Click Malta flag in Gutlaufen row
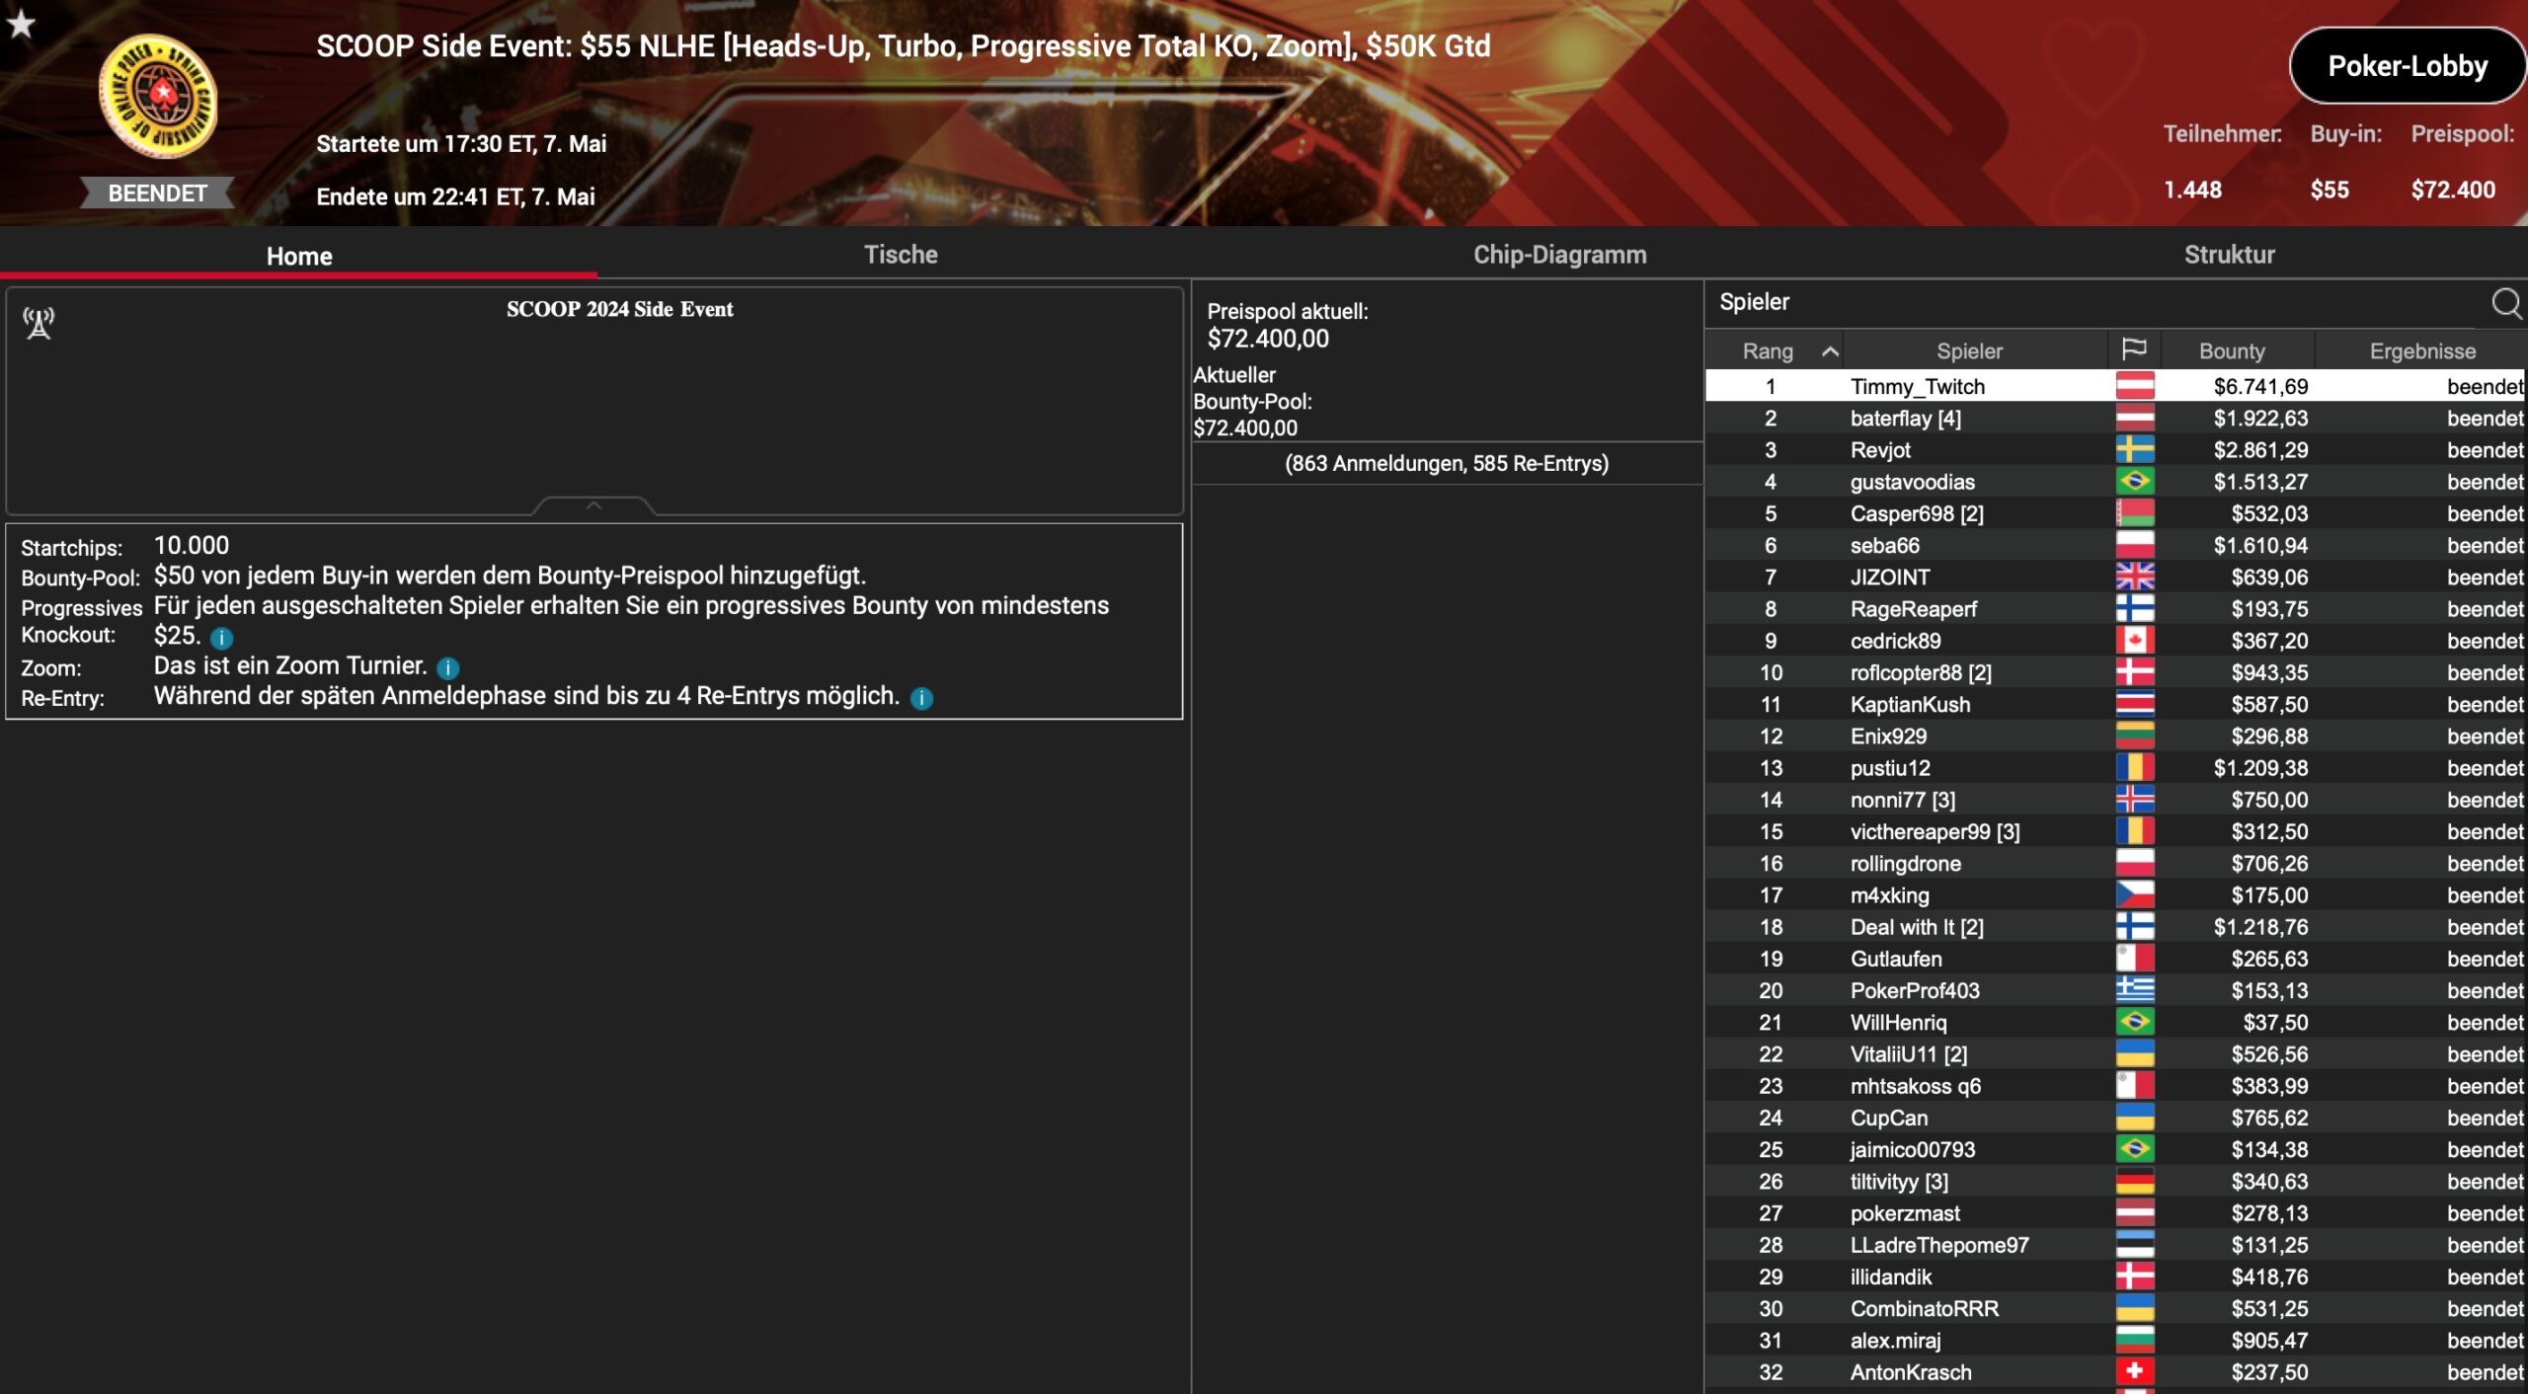This screenshot has height=1394, width=2528. [2135, 959]
